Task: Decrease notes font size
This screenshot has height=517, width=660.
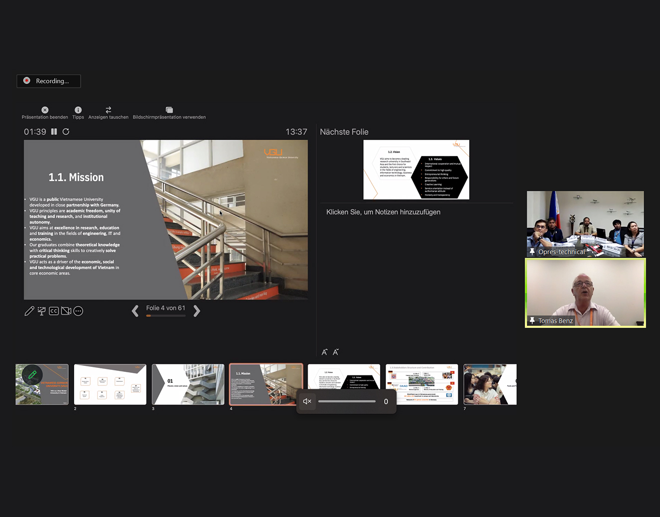Action: pos(336,352)
